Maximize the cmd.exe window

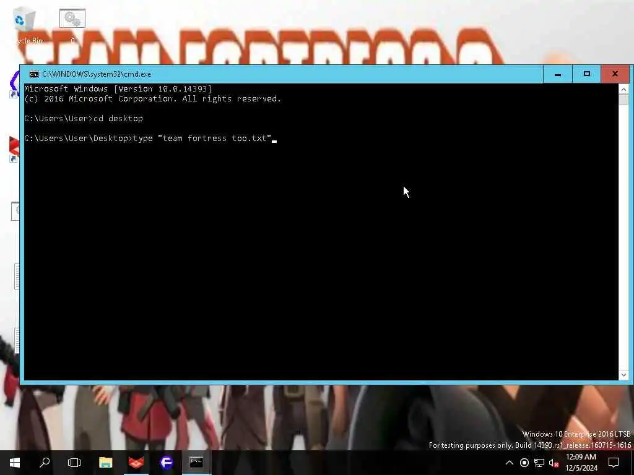587,74
